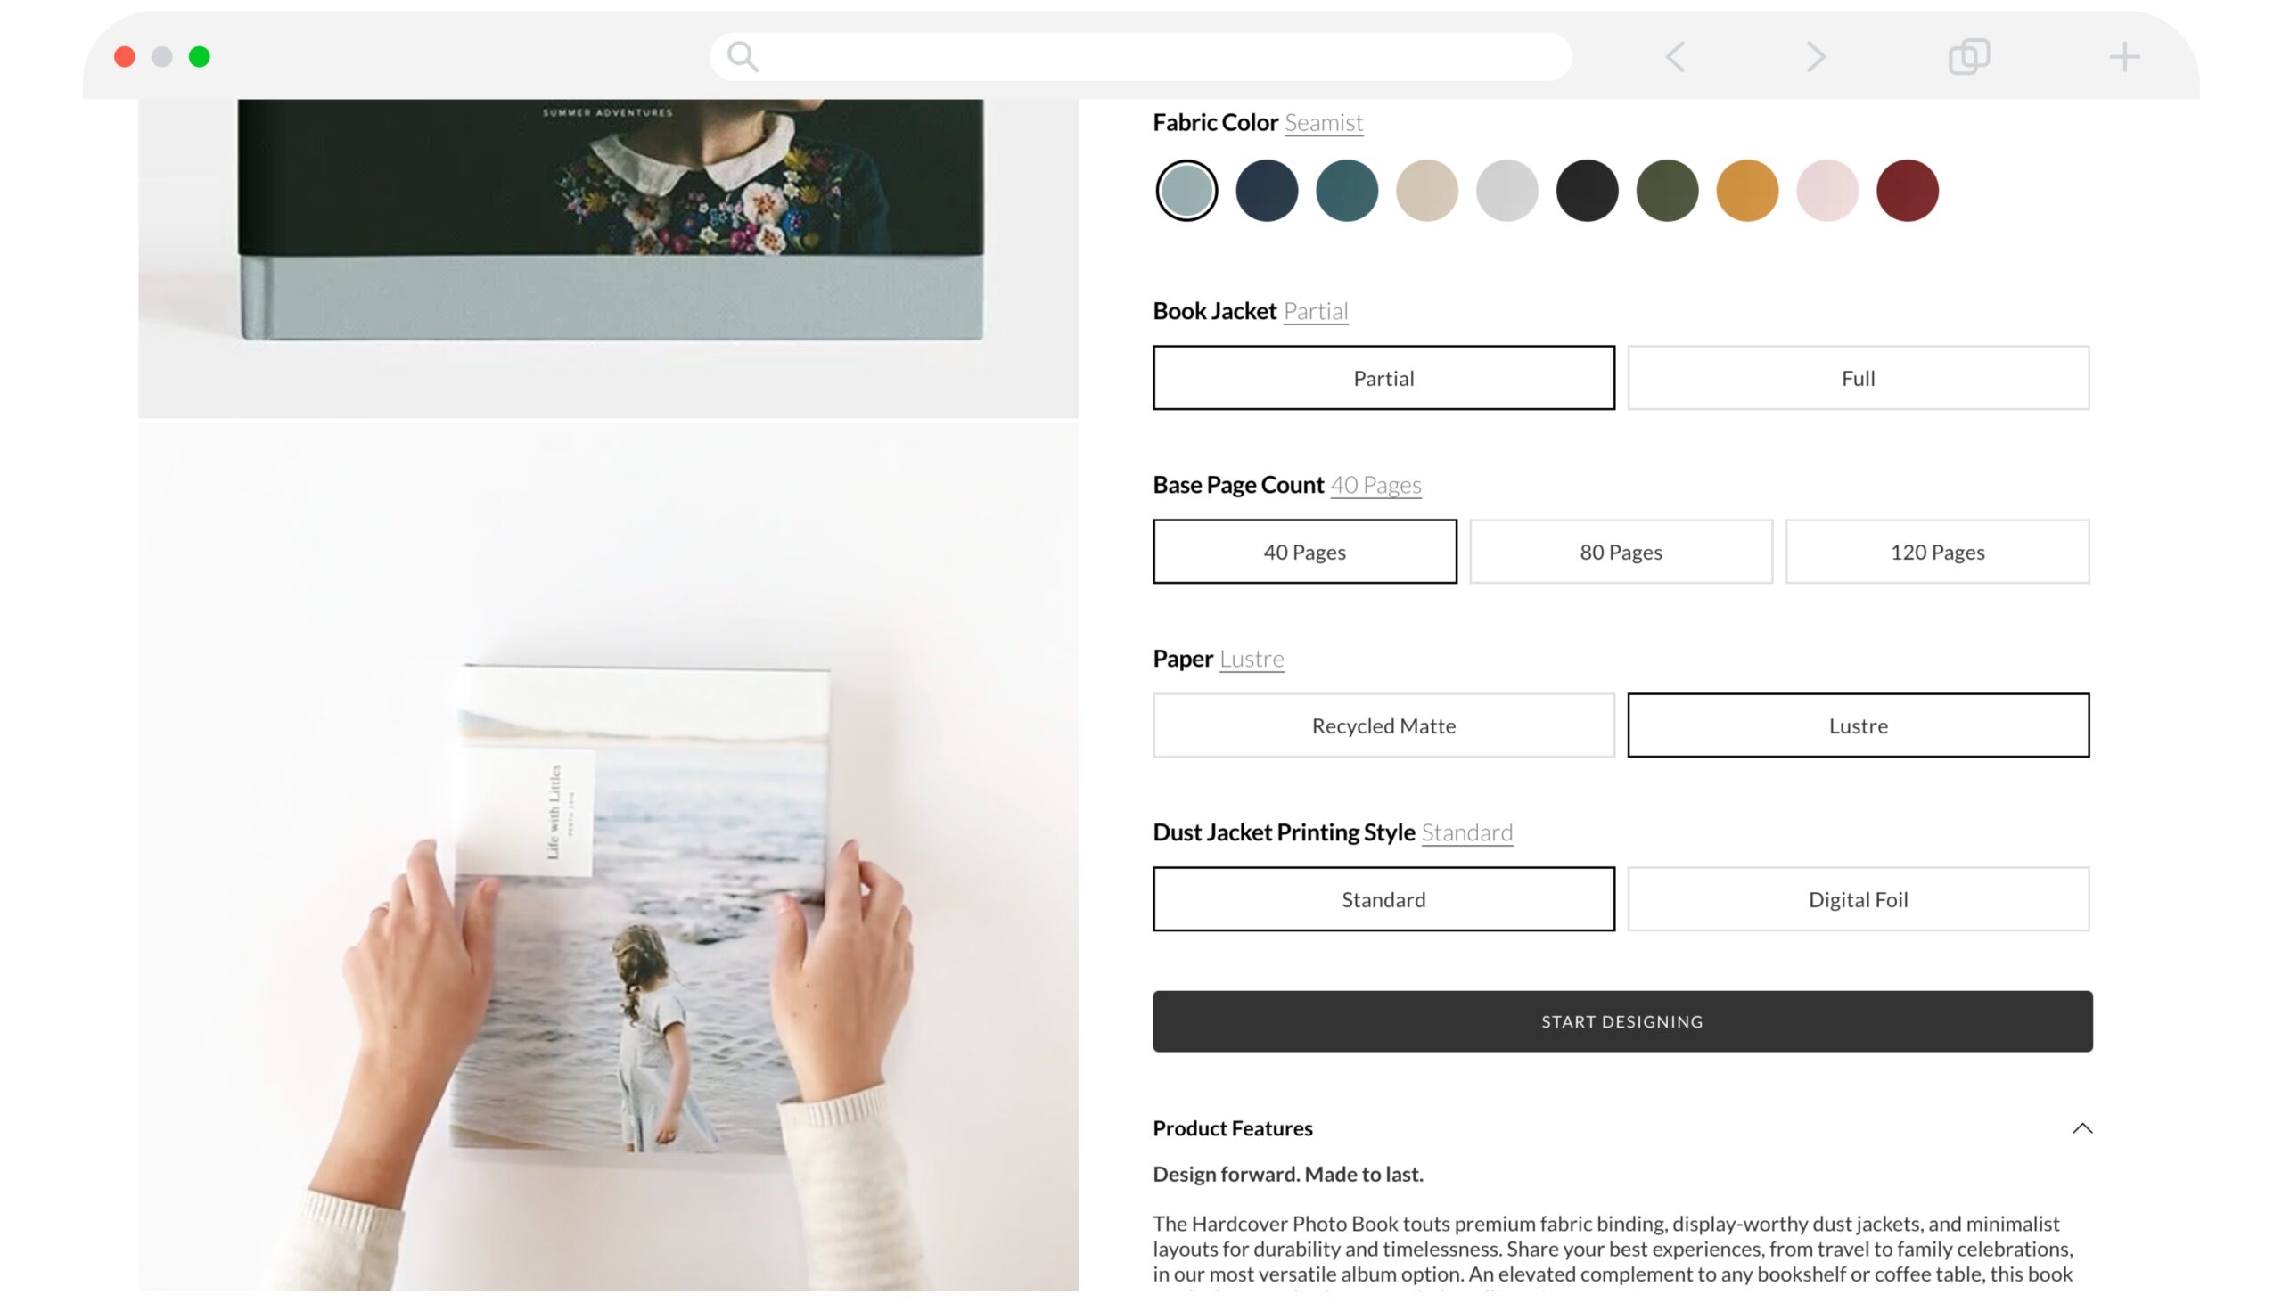2282x1311 pixels.
Task: Collapse the Product Features section chevron
Action: (2081, 1128)
